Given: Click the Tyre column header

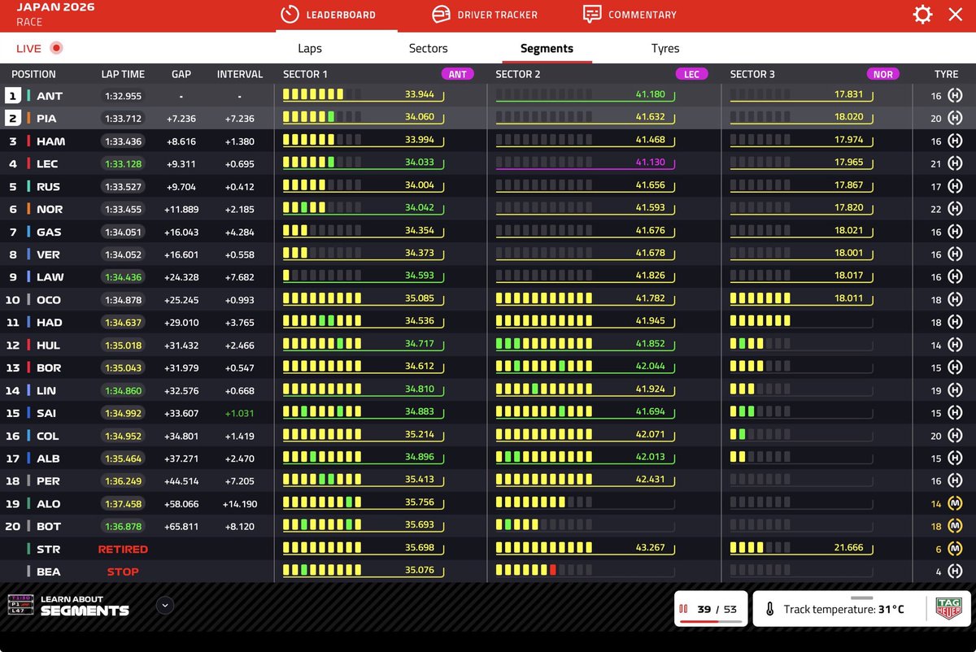Looking at the screenshot, I should 946,74.
